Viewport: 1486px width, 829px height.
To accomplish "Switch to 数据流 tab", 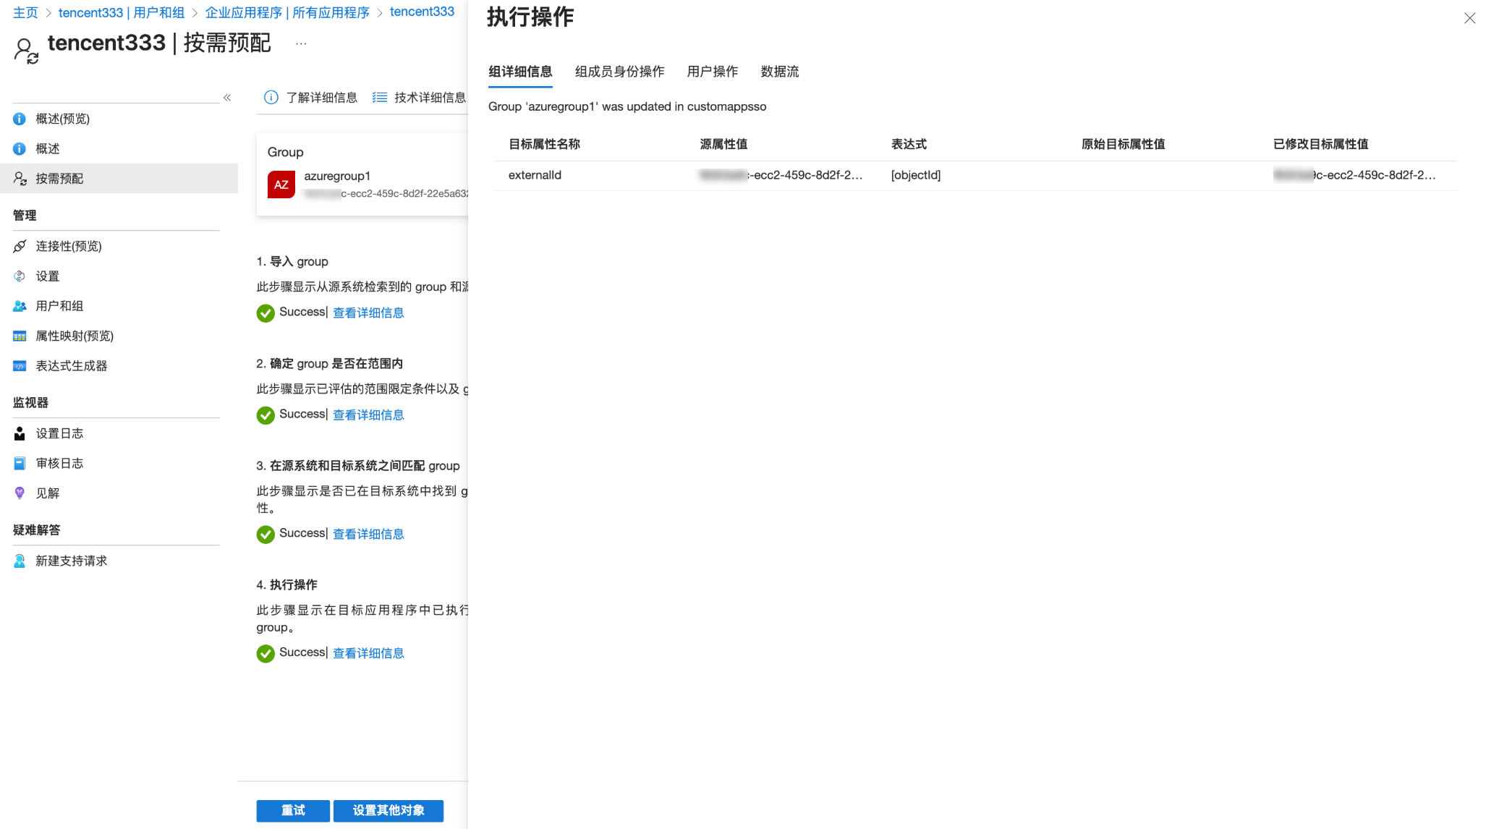I will 779,72.
